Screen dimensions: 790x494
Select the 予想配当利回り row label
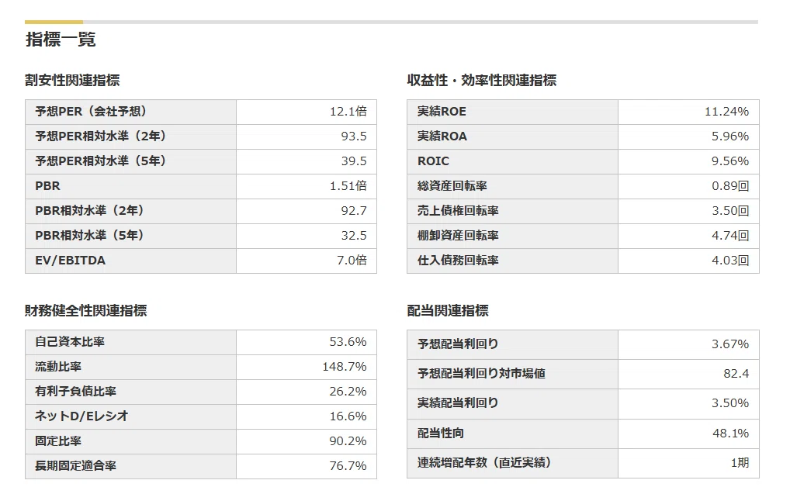click(458, 344)
